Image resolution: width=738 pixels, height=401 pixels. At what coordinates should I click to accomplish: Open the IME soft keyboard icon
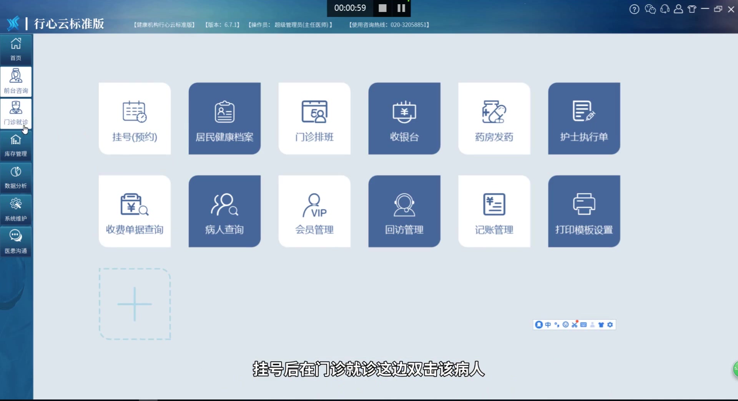click(x=583, y=325)
